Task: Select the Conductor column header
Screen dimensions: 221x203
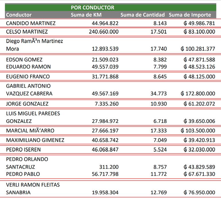Action: [19, 15]
